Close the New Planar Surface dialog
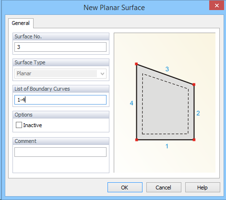Image resolution: width=226 pixels, height=200 pixels. pyautogui.click(x=216, y=6)
